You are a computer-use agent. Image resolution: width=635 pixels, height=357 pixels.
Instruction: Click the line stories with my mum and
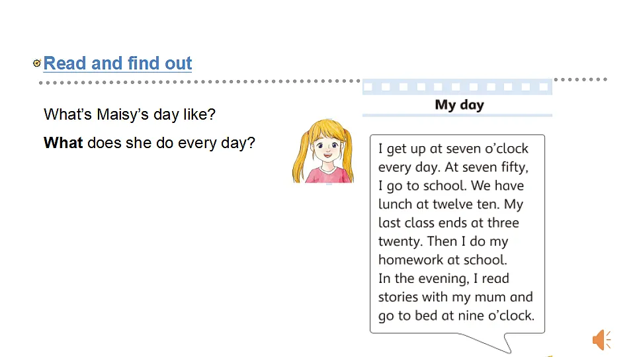456,297
